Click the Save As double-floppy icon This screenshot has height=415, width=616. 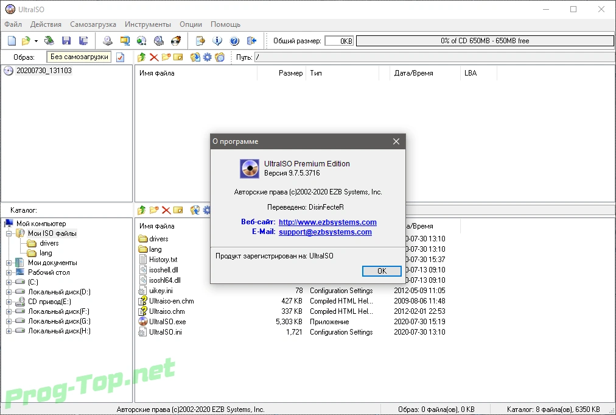[83, 40]
